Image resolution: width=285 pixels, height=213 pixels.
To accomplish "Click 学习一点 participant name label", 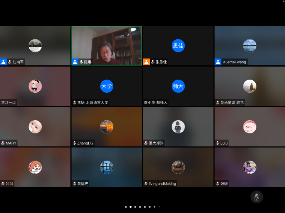I will click(x=9, y=103).
